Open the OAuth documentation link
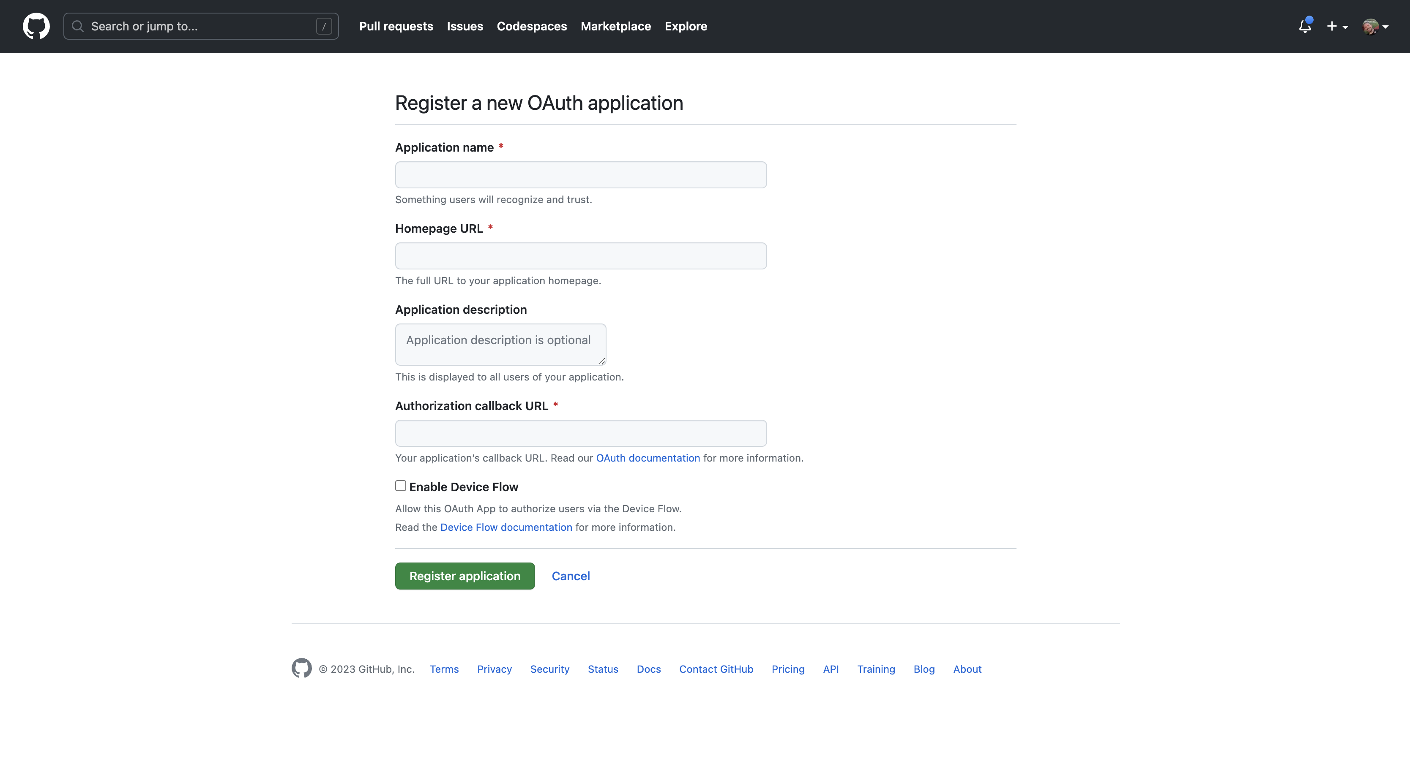The height and width of the screenshot is (761, 1410). (648, 457)
